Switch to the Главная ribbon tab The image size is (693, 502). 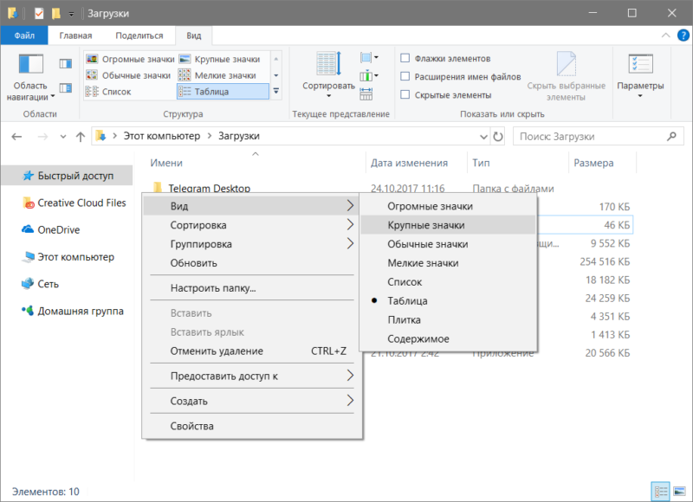(x=75, y=35)
